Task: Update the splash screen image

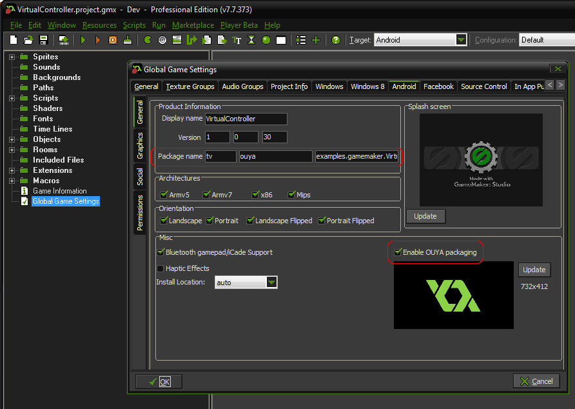Action: [x=425, y=216]
